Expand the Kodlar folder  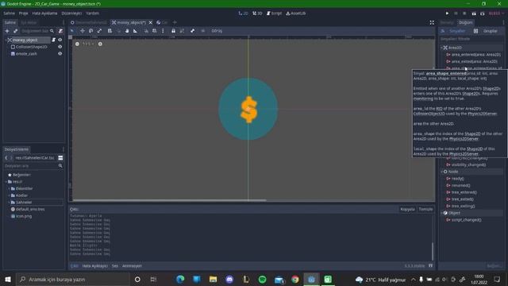point(9,195)
